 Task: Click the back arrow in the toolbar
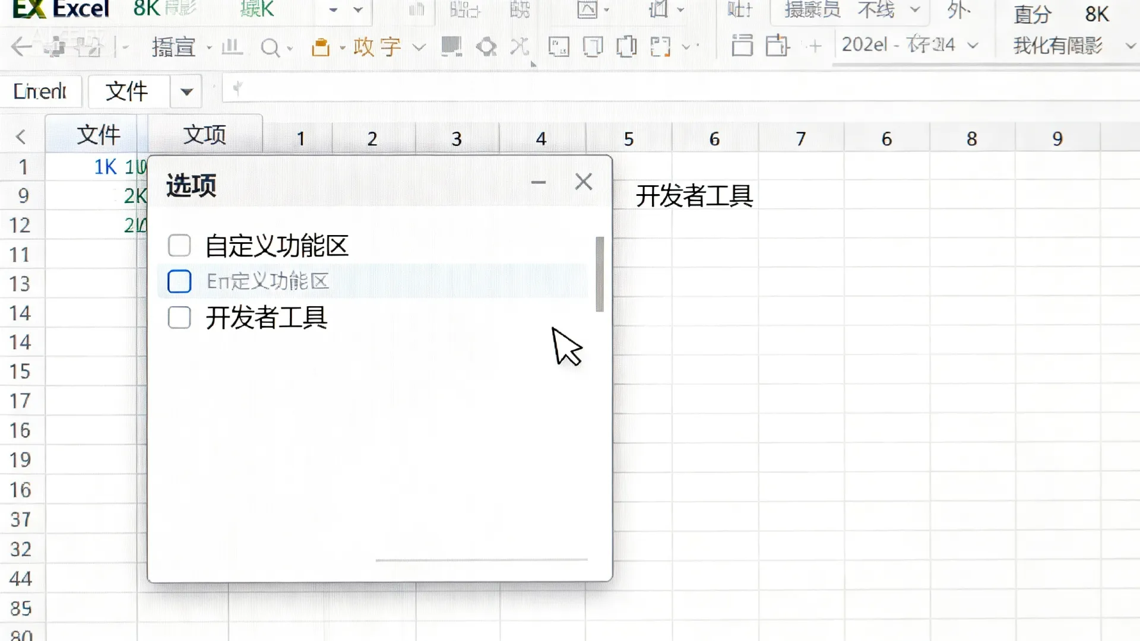pyautogui.click(x=21, y=46)
